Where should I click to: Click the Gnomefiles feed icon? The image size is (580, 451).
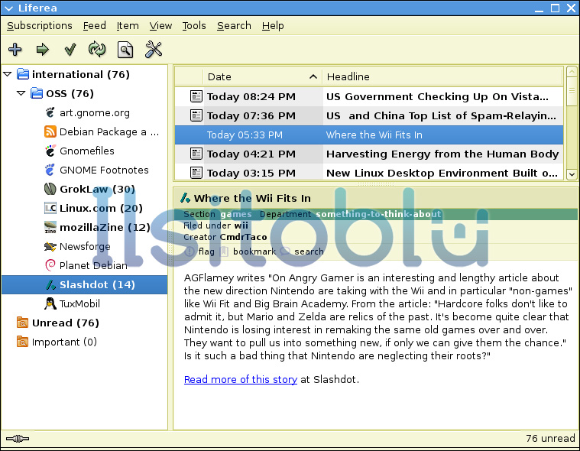pos(50,151)
